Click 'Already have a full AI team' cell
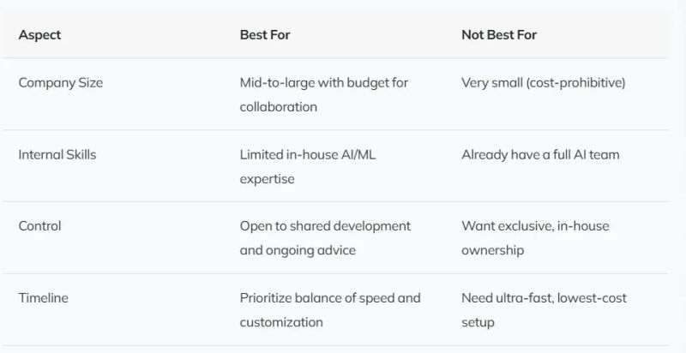Image resolution: width=686 pixels, height=353 pixels. (x=540, y=155)
